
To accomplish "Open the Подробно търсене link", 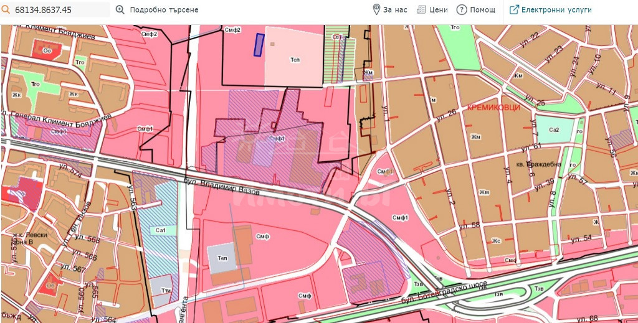I will click(164, 10).
